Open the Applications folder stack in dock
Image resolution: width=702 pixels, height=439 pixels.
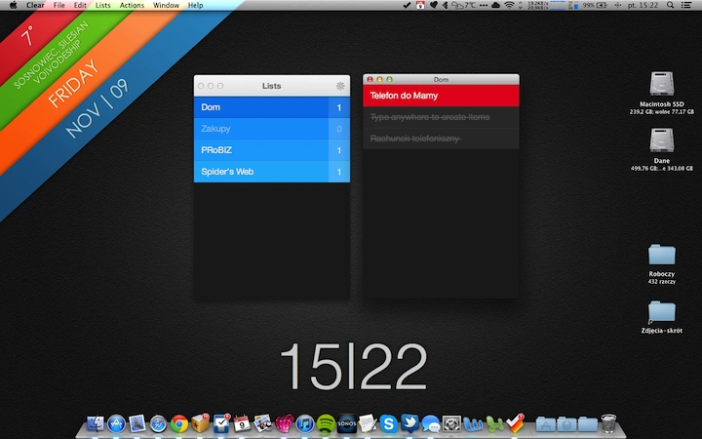[x=545, y=423]
